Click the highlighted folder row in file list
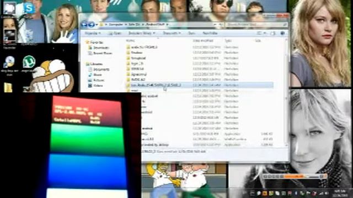Screen dimensions: 353x198 199,85
